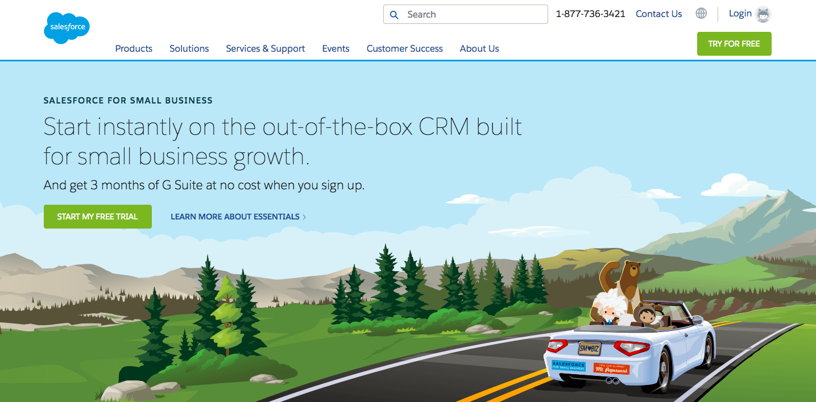Click the Salesforce for Small Business heading
816x402 pixels.
pyautogui.click(x=128, y=101)
